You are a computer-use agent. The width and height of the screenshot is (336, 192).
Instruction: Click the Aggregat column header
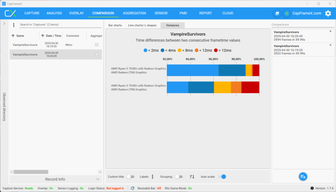point(96,36)
